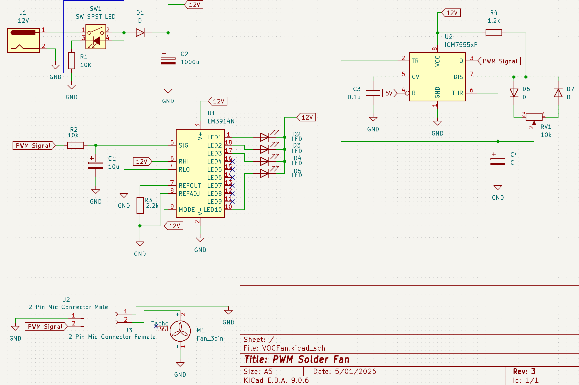Screen dimensions: 579x385
Task: Select diode D1 symbol
Action: click(x=140, y=33)
